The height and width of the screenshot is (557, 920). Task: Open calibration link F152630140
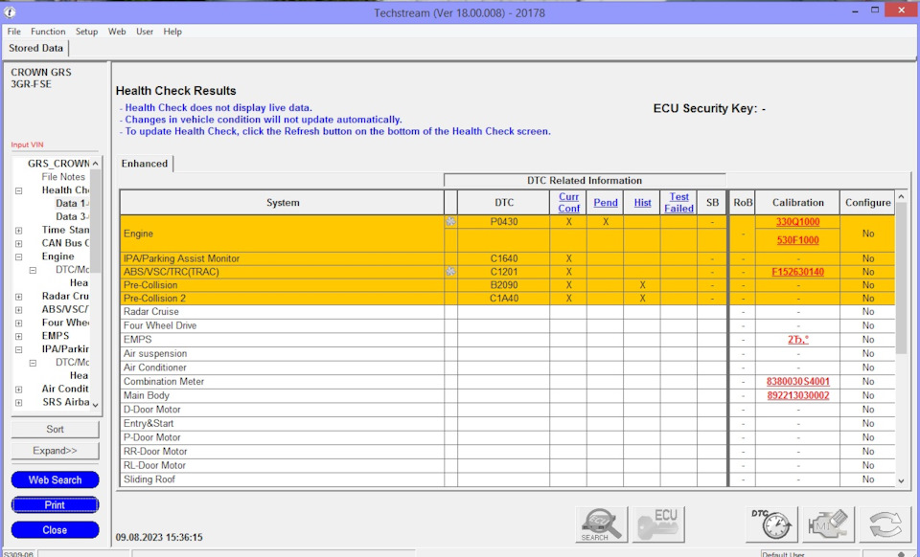[798, 272]
